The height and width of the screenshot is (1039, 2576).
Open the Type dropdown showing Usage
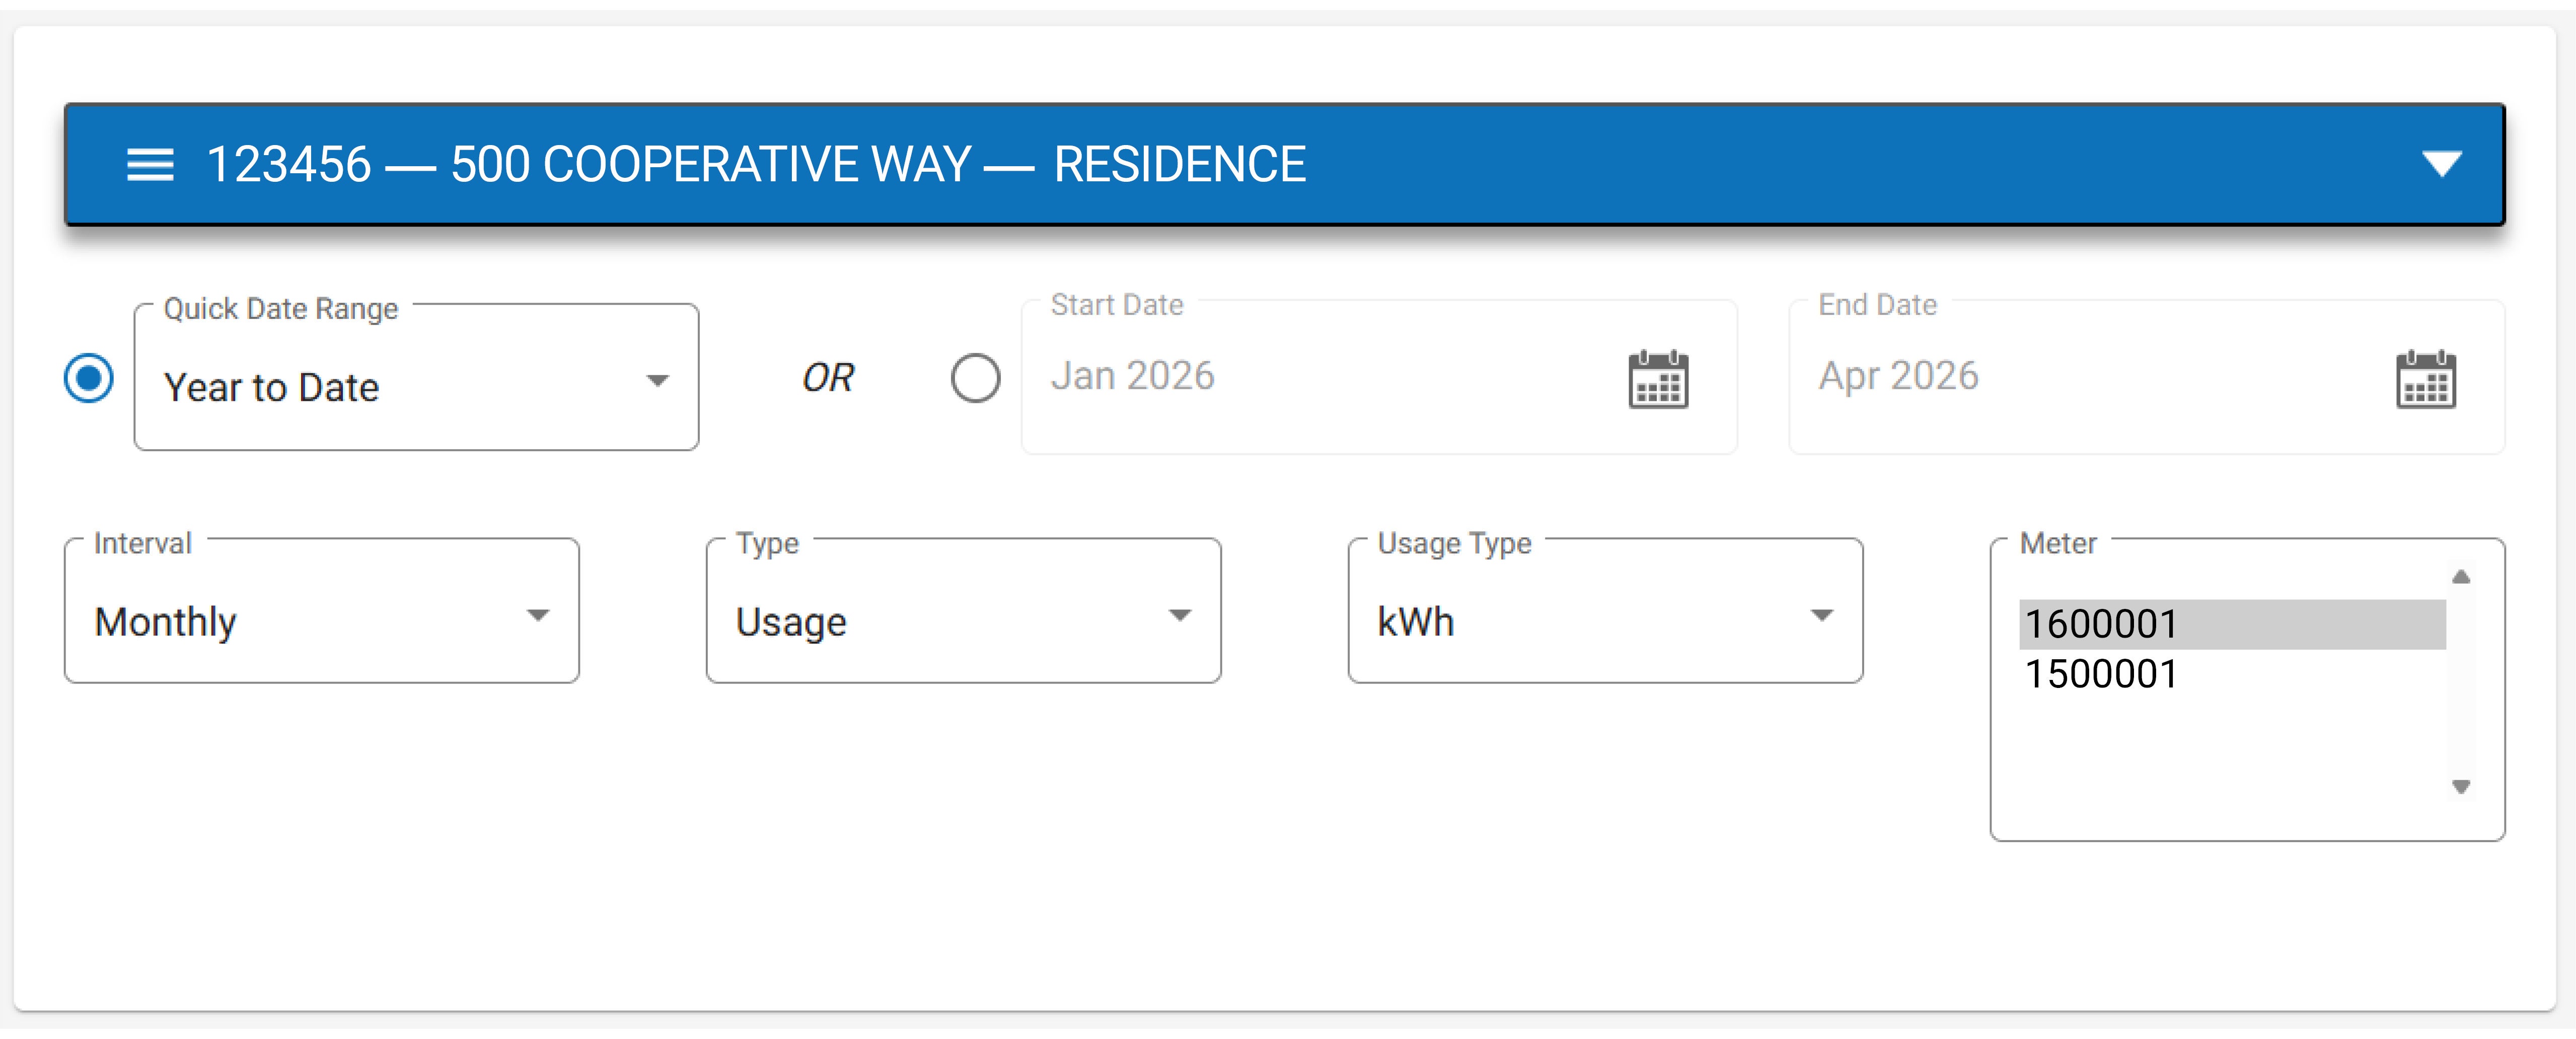[x=963, y=611]
